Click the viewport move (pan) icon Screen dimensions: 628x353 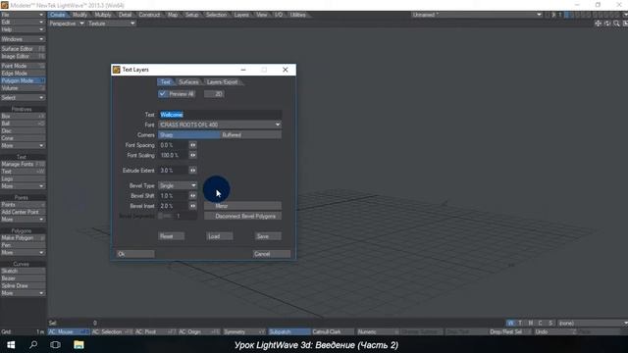click(x=598, y=24)
